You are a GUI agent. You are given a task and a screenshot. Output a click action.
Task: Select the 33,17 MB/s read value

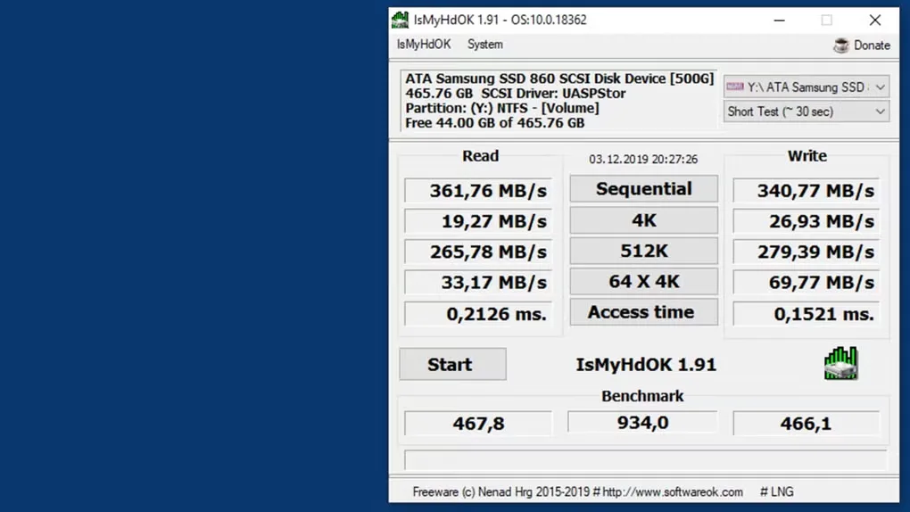point(478,283)
